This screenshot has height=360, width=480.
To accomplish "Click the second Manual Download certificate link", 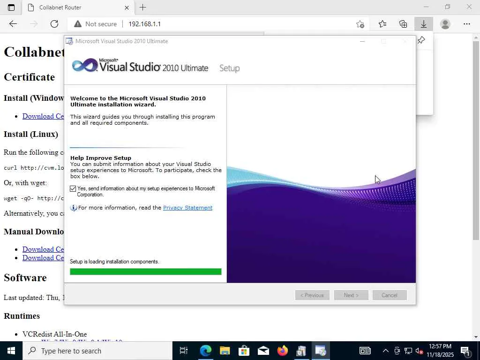I will point(43,258).
